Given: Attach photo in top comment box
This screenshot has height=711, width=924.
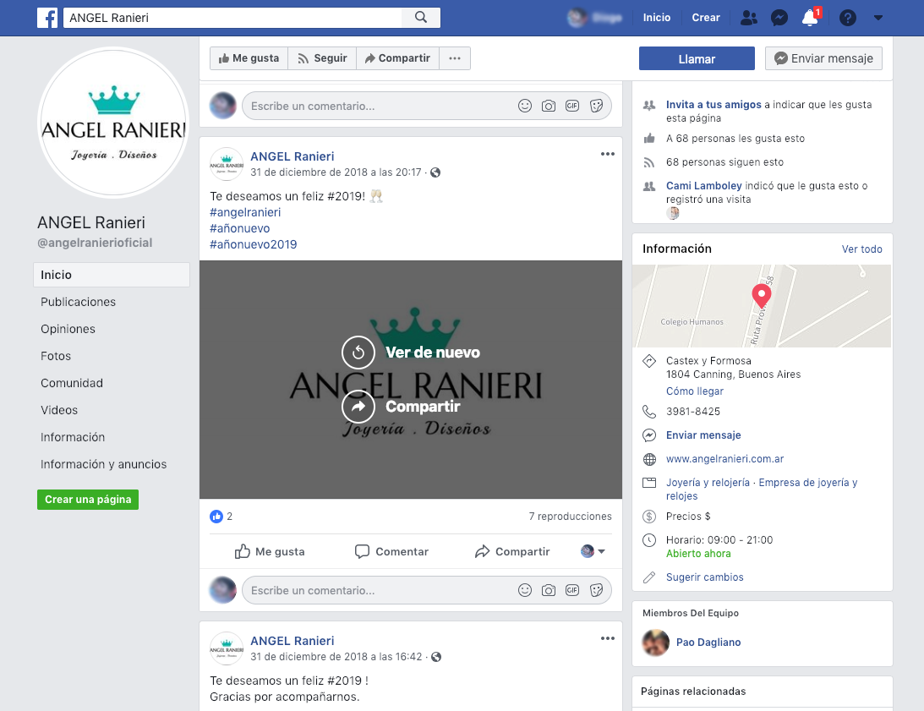Looking at the screenshot, I should [x=549, y=107].
